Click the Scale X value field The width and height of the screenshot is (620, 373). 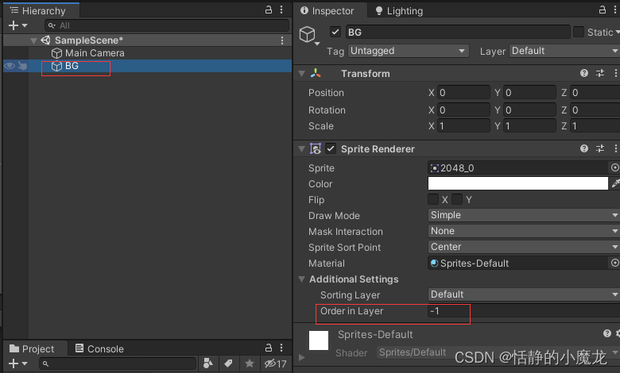(x=463, y=126)
